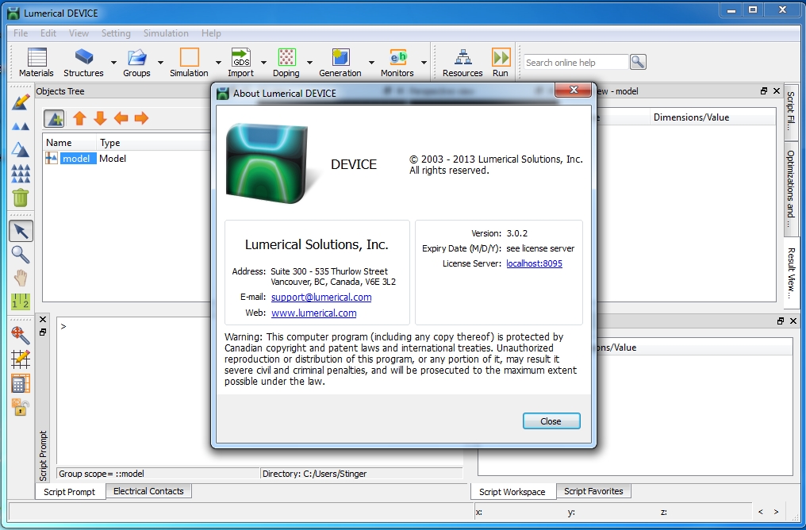806x530 pixels.
Task: Expand the Generation dropdown arrow
Action: click(x=371, y=62)
